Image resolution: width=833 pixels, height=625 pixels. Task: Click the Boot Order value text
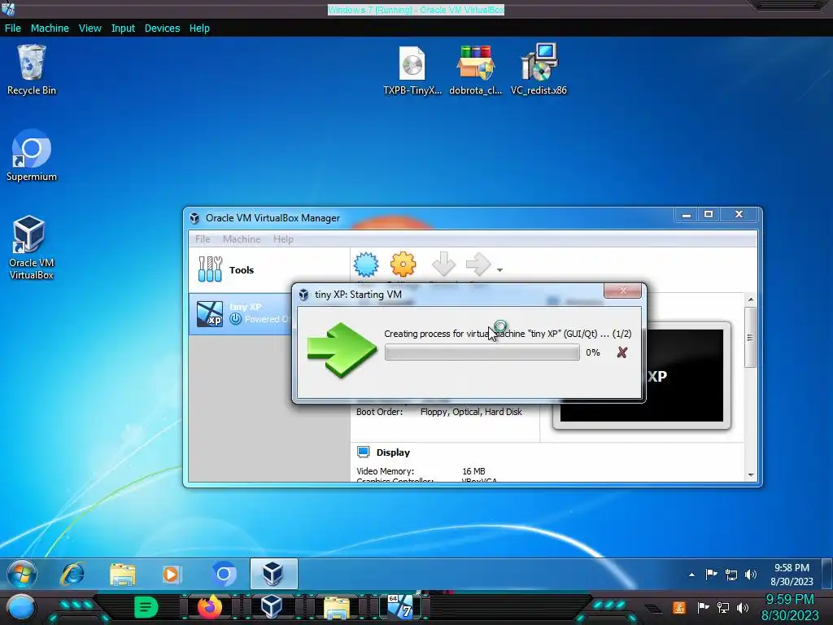(x=471, y=412)
